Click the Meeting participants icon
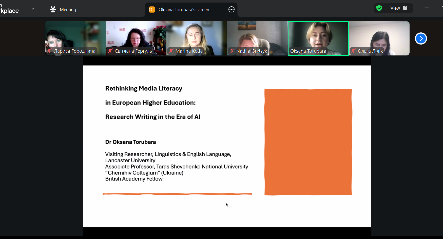 [53, 10]
